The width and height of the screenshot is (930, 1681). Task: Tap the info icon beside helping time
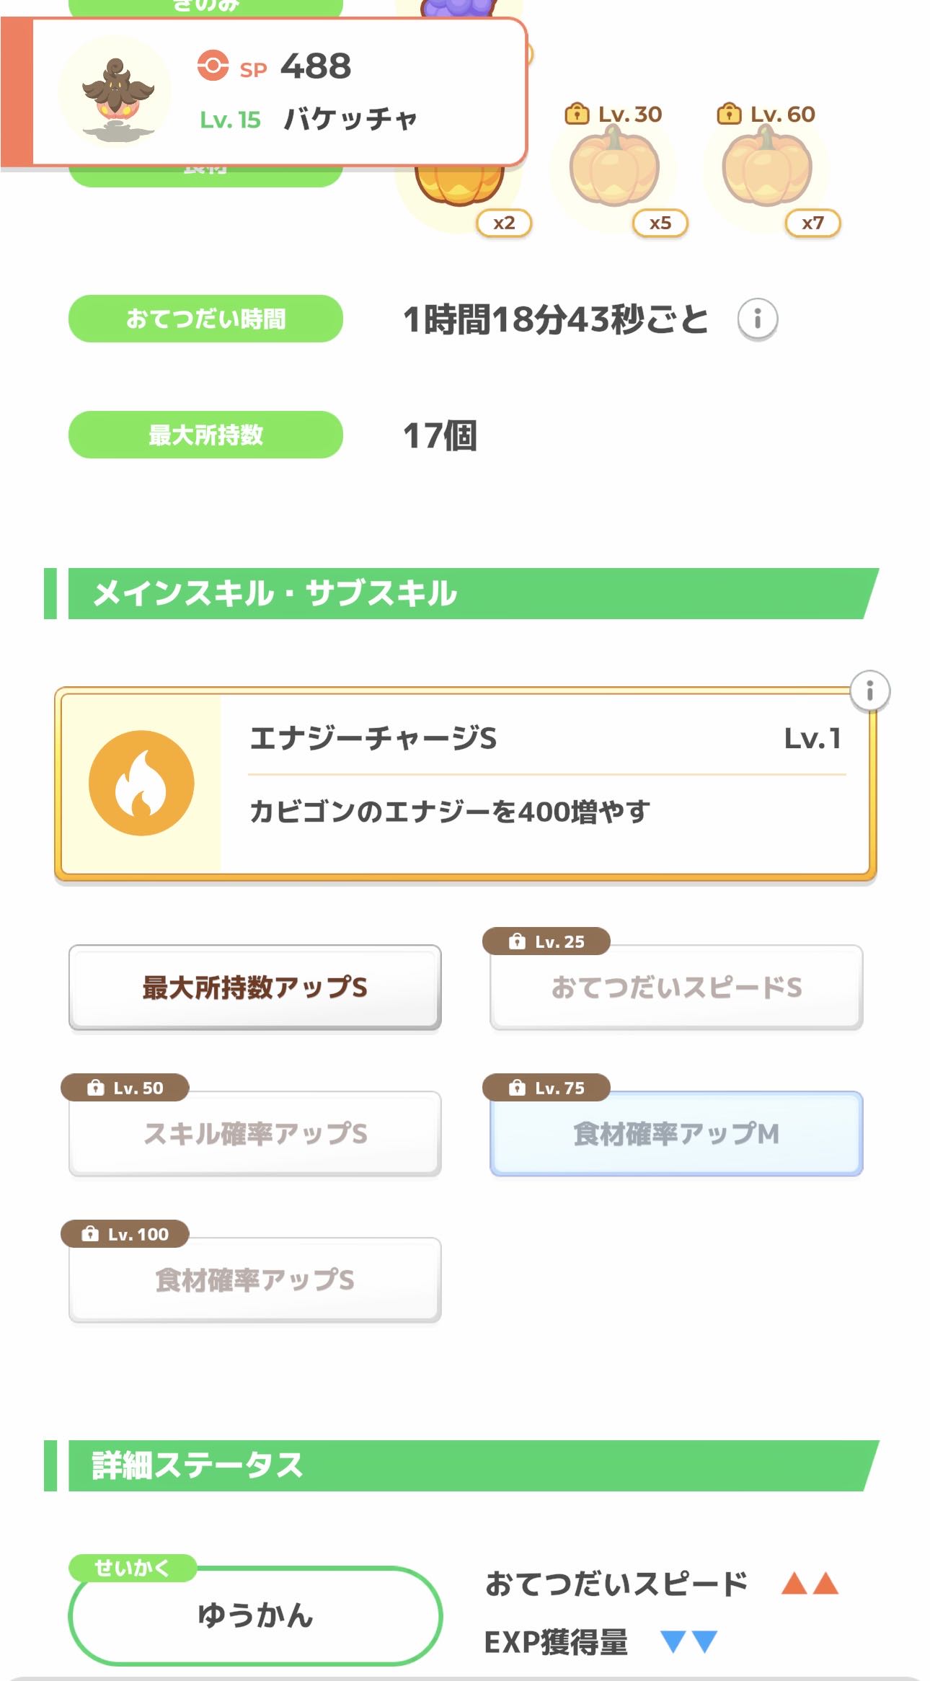pyautogui.click(x=757, y=319)
